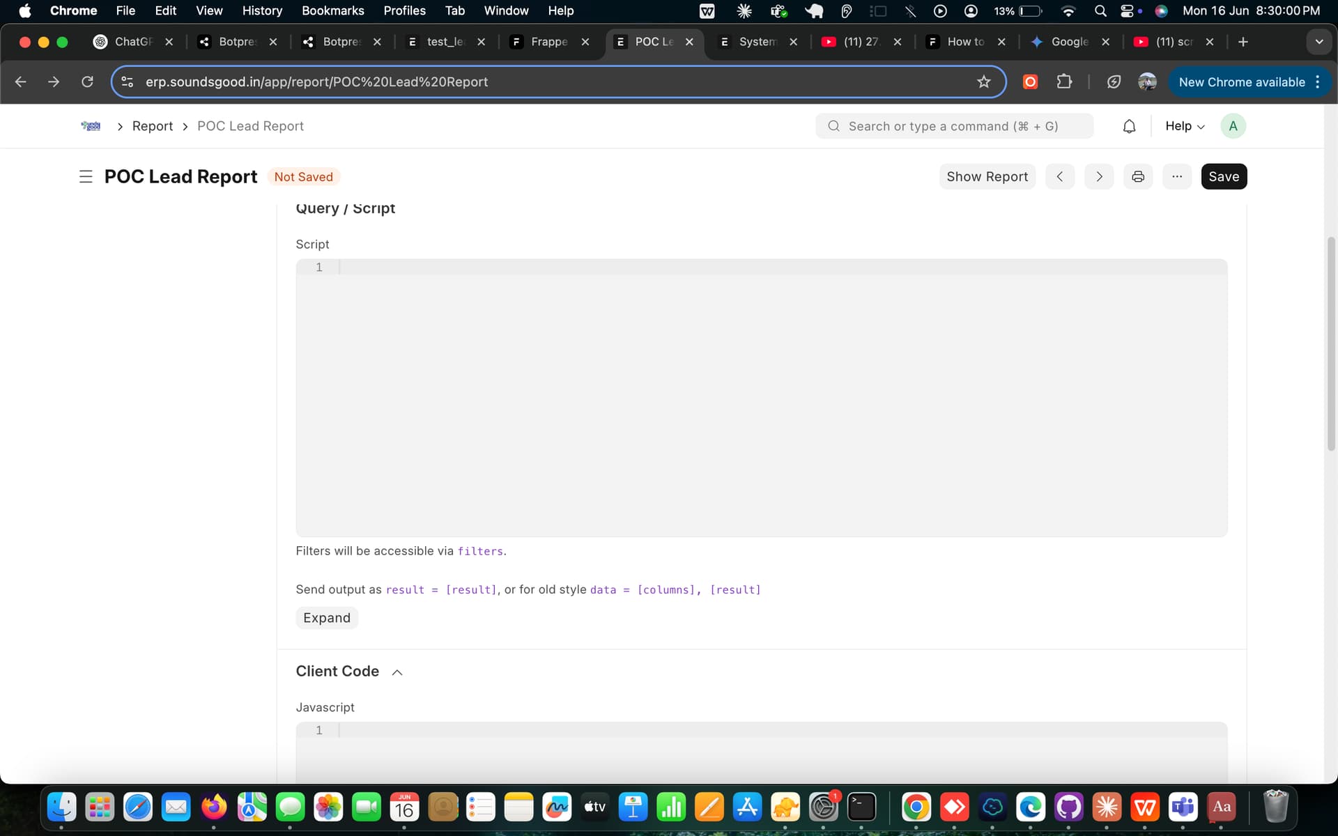Click the Show Report button
The width and height of the screenshot is (1338, 836).
pyautogui.click(x=987, y=177)
